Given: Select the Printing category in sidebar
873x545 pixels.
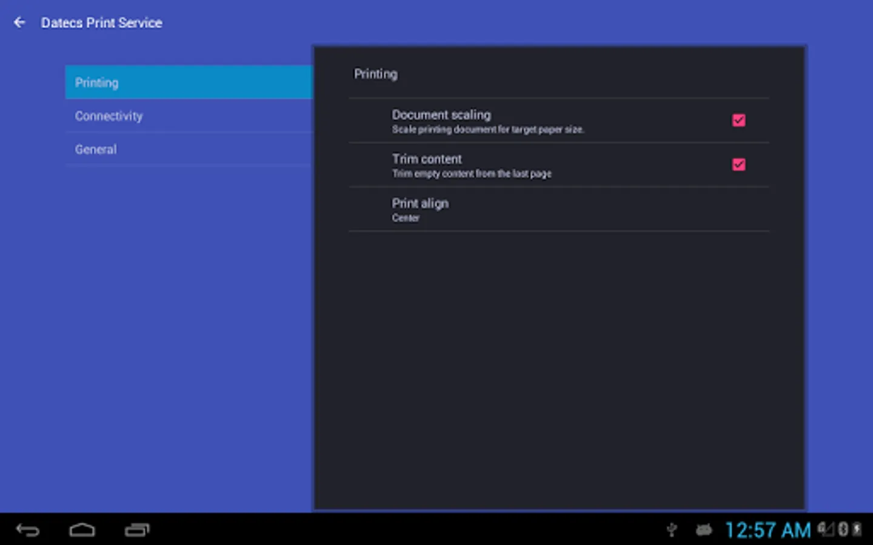Looking at the screenshot, I should [189, 82].
